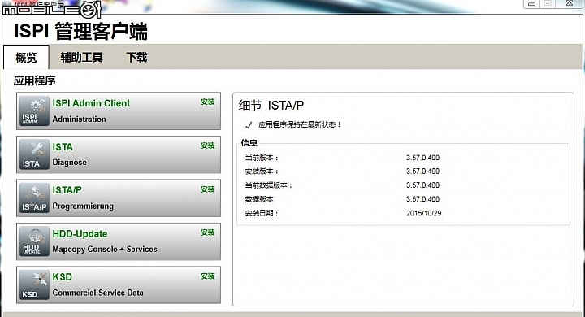Click 安装 status on KSD row
The height and width of the screenshot is (317, 585).
tap(208, 276)
